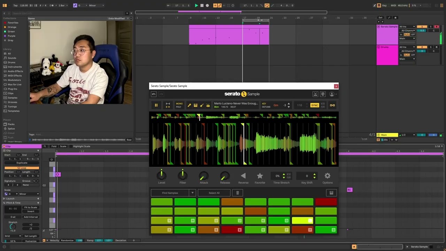Open the clip scale Minor dropdown

29,194
